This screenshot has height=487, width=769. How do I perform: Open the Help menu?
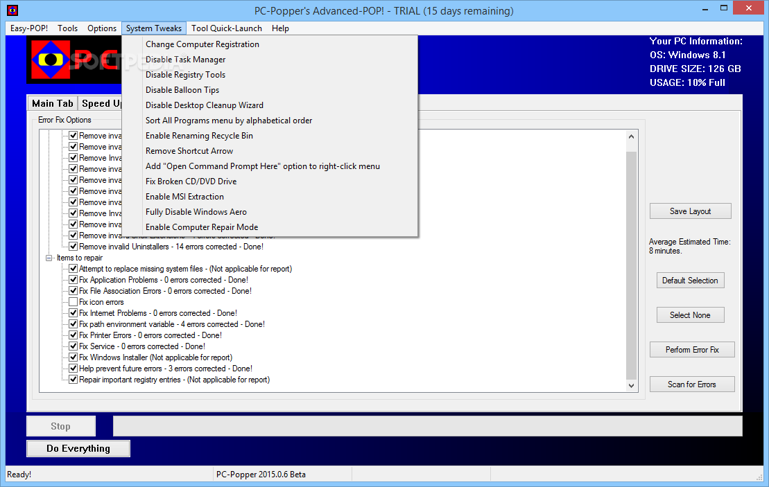click(281, 28)
